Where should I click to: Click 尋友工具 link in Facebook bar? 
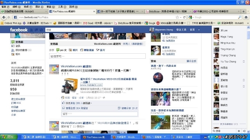coord(181,30)
